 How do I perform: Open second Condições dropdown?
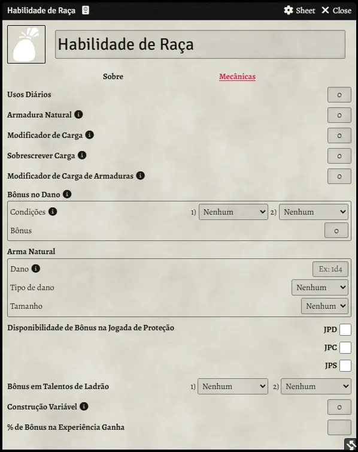(x=313, y=212)
